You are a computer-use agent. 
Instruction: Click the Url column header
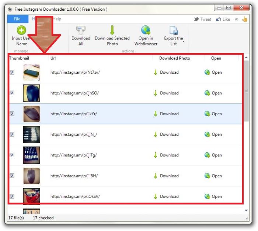53,58
